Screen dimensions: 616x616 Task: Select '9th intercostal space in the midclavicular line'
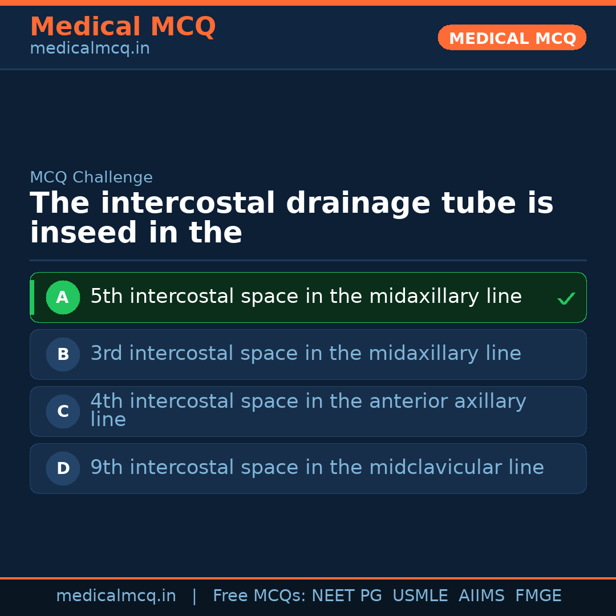[317, 468]
